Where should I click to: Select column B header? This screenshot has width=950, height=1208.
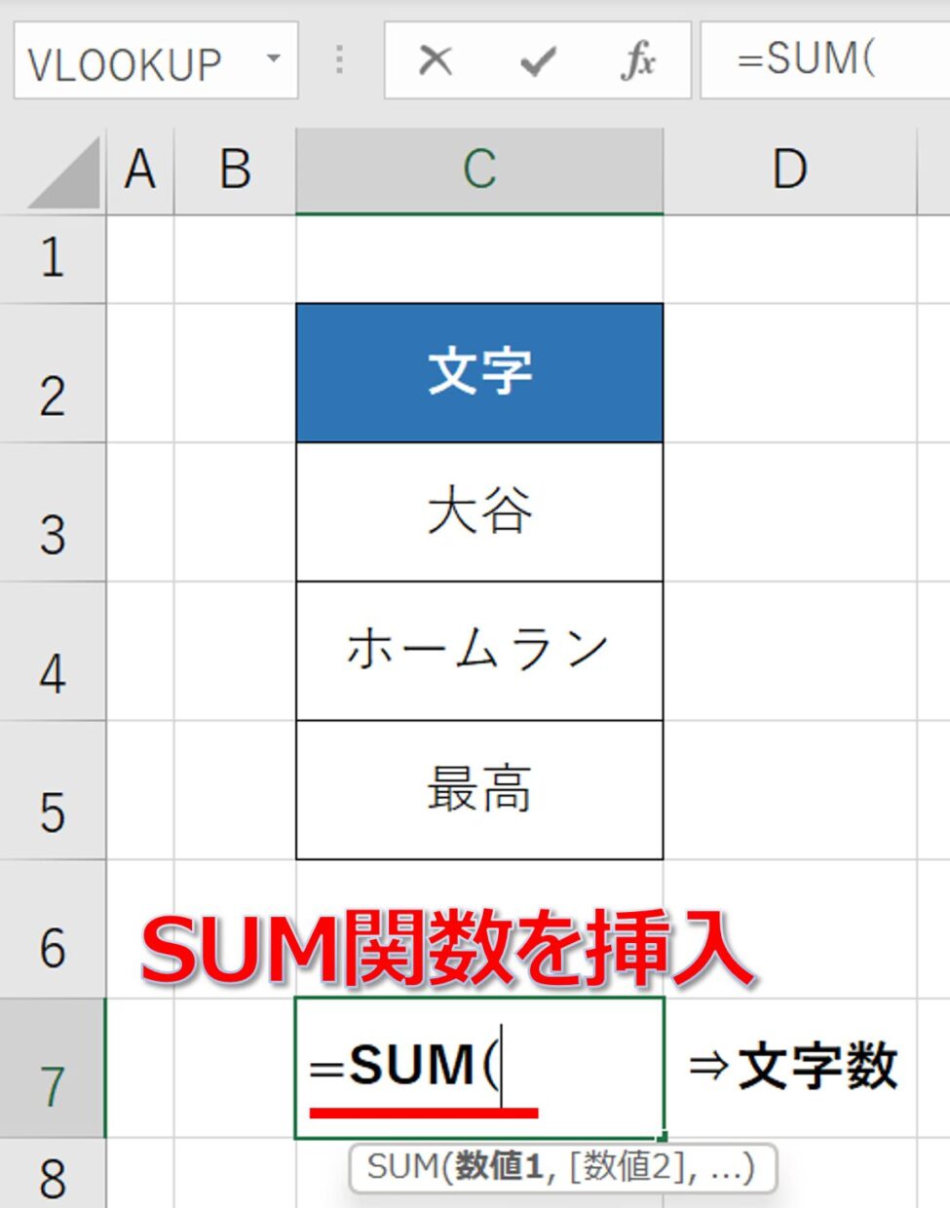[235, 170]
